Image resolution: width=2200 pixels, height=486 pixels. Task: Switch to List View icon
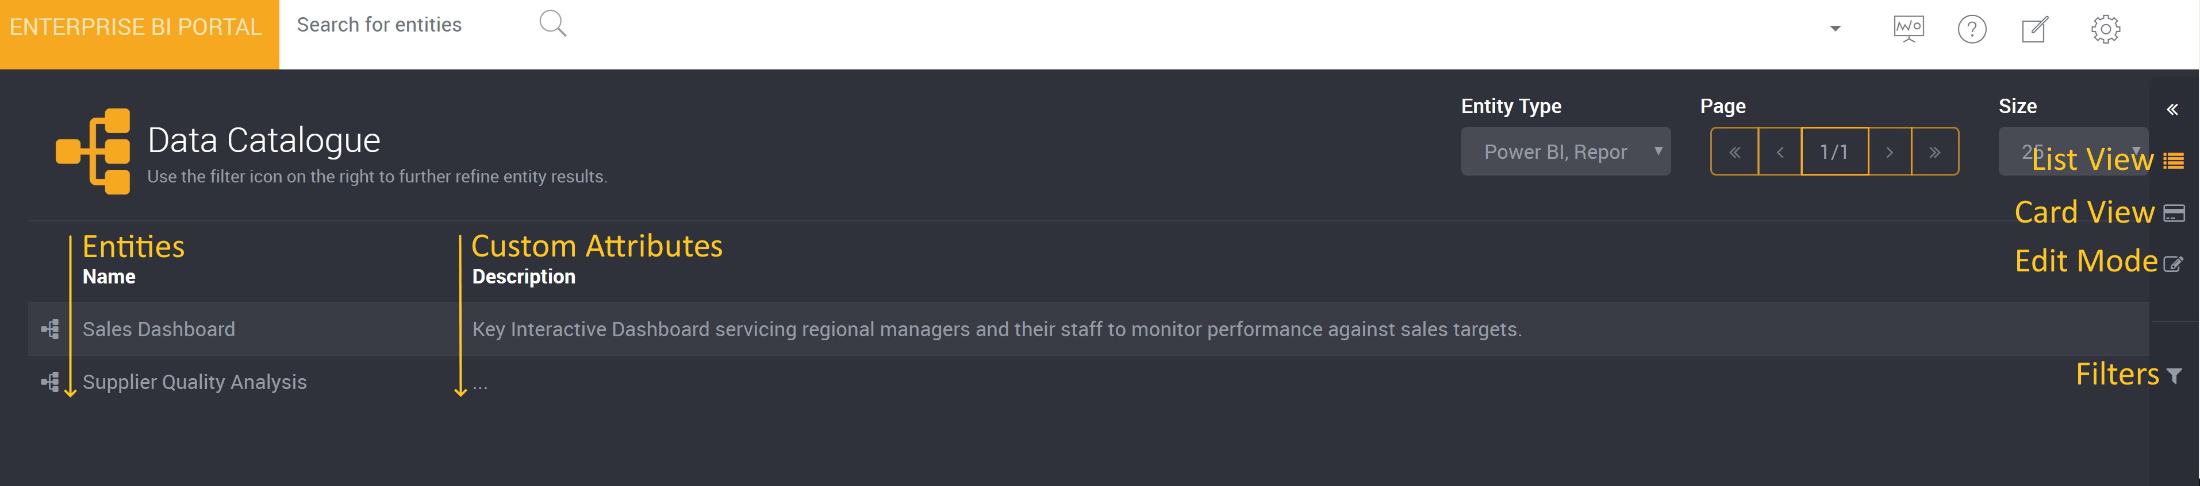click(x=2174, y=160)
